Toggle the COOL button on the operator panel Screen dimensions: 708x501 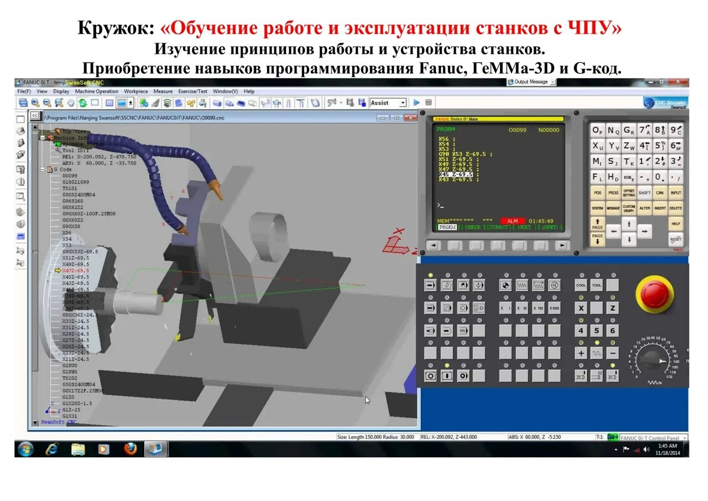(x=581, y=285)
